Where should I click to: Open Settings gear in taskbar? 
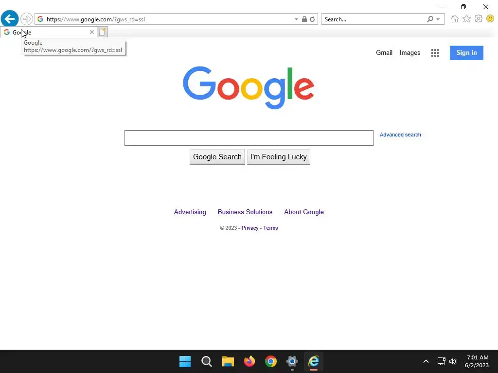pyautogui.click(x=292, y=361)
